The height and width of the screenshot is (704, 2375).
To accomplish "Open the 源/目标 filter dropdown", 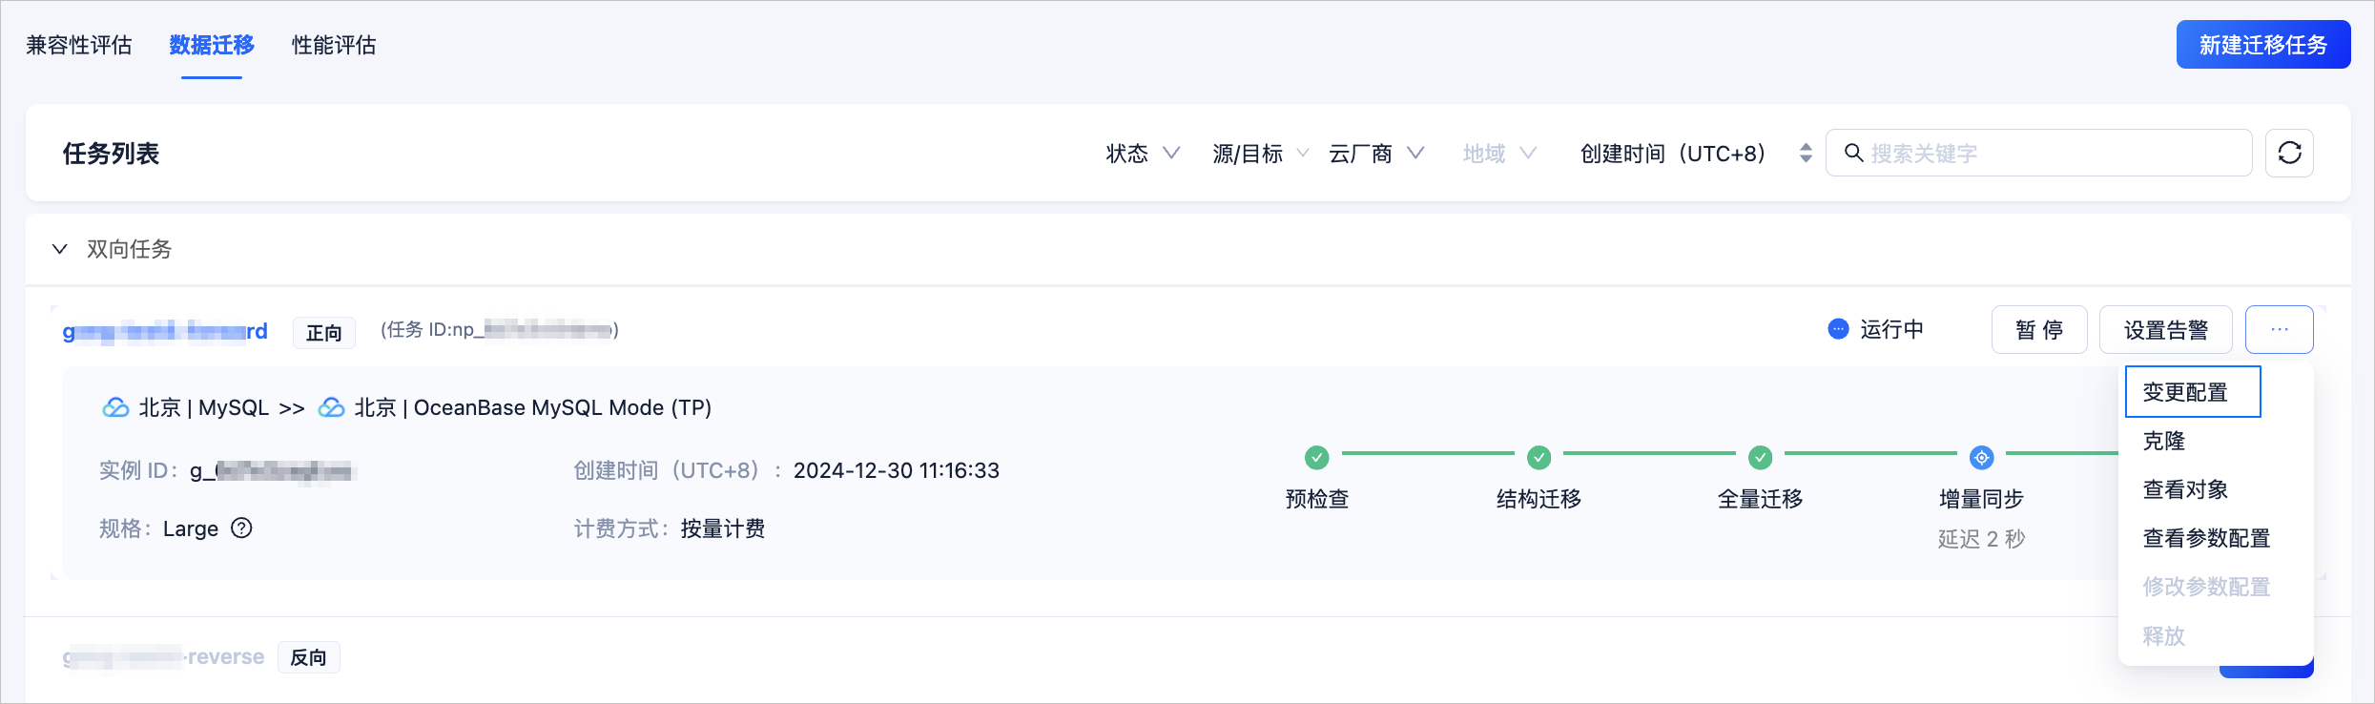I will pos(1260,153).
